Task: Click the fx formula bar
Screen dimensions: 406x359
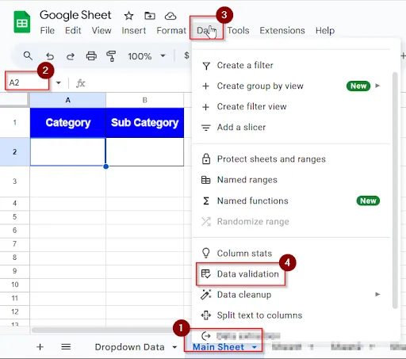Action: (81, 84)
